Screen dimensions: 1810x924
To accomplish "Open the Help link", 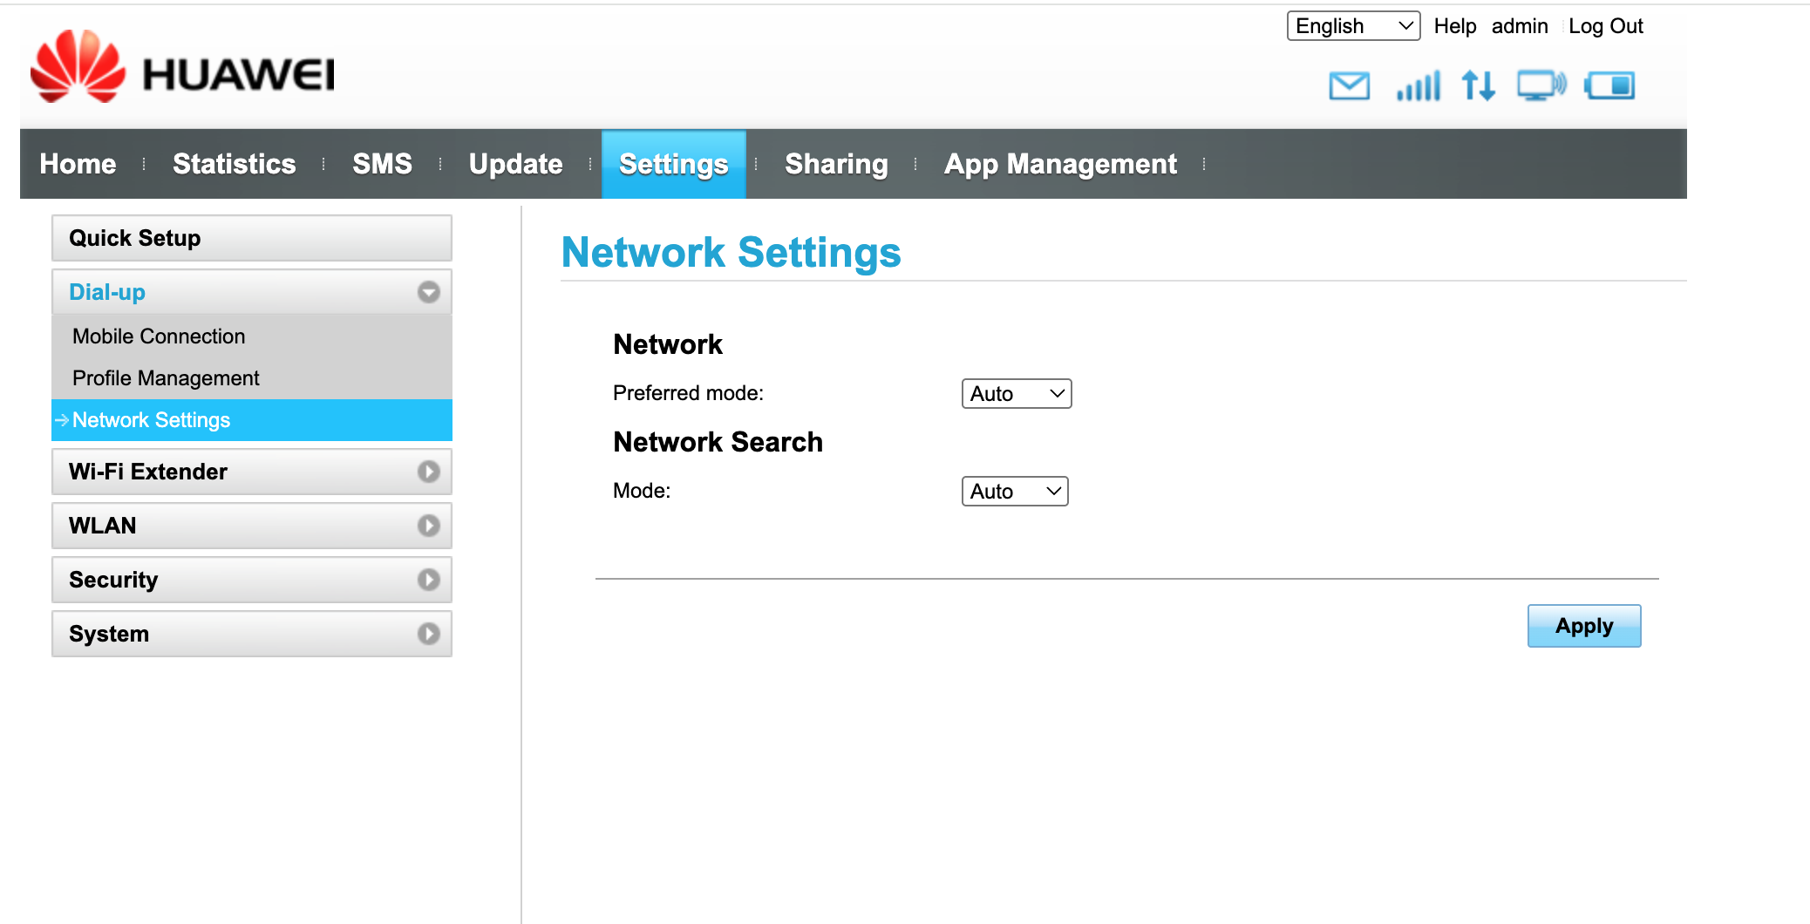I will pos(1455,26).
